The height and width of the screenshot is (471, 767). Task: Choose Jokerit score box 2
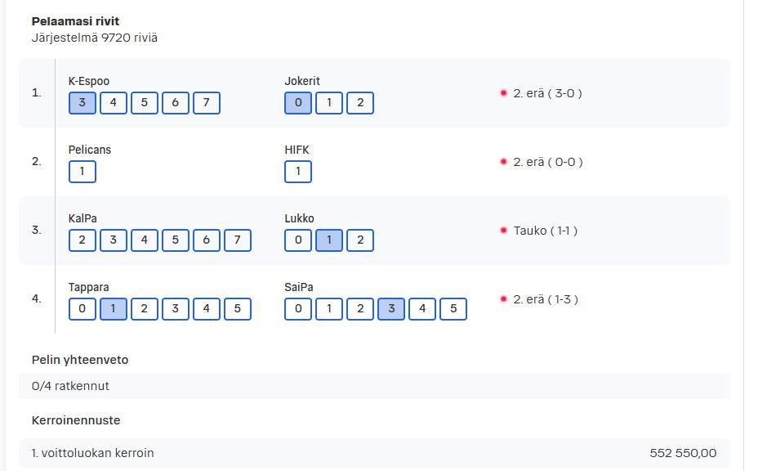[x=360, y=103]
